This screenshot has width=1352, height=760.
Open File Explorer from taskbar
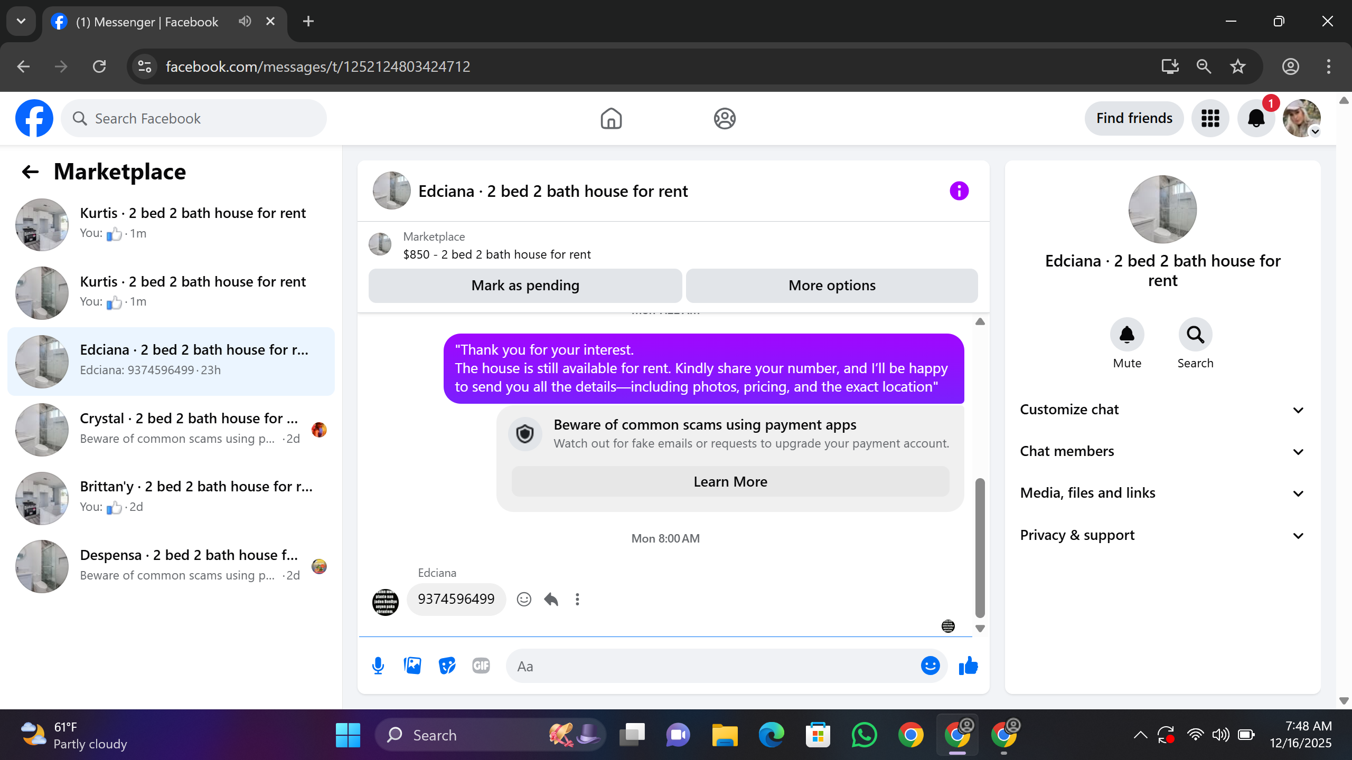[725, 735]
